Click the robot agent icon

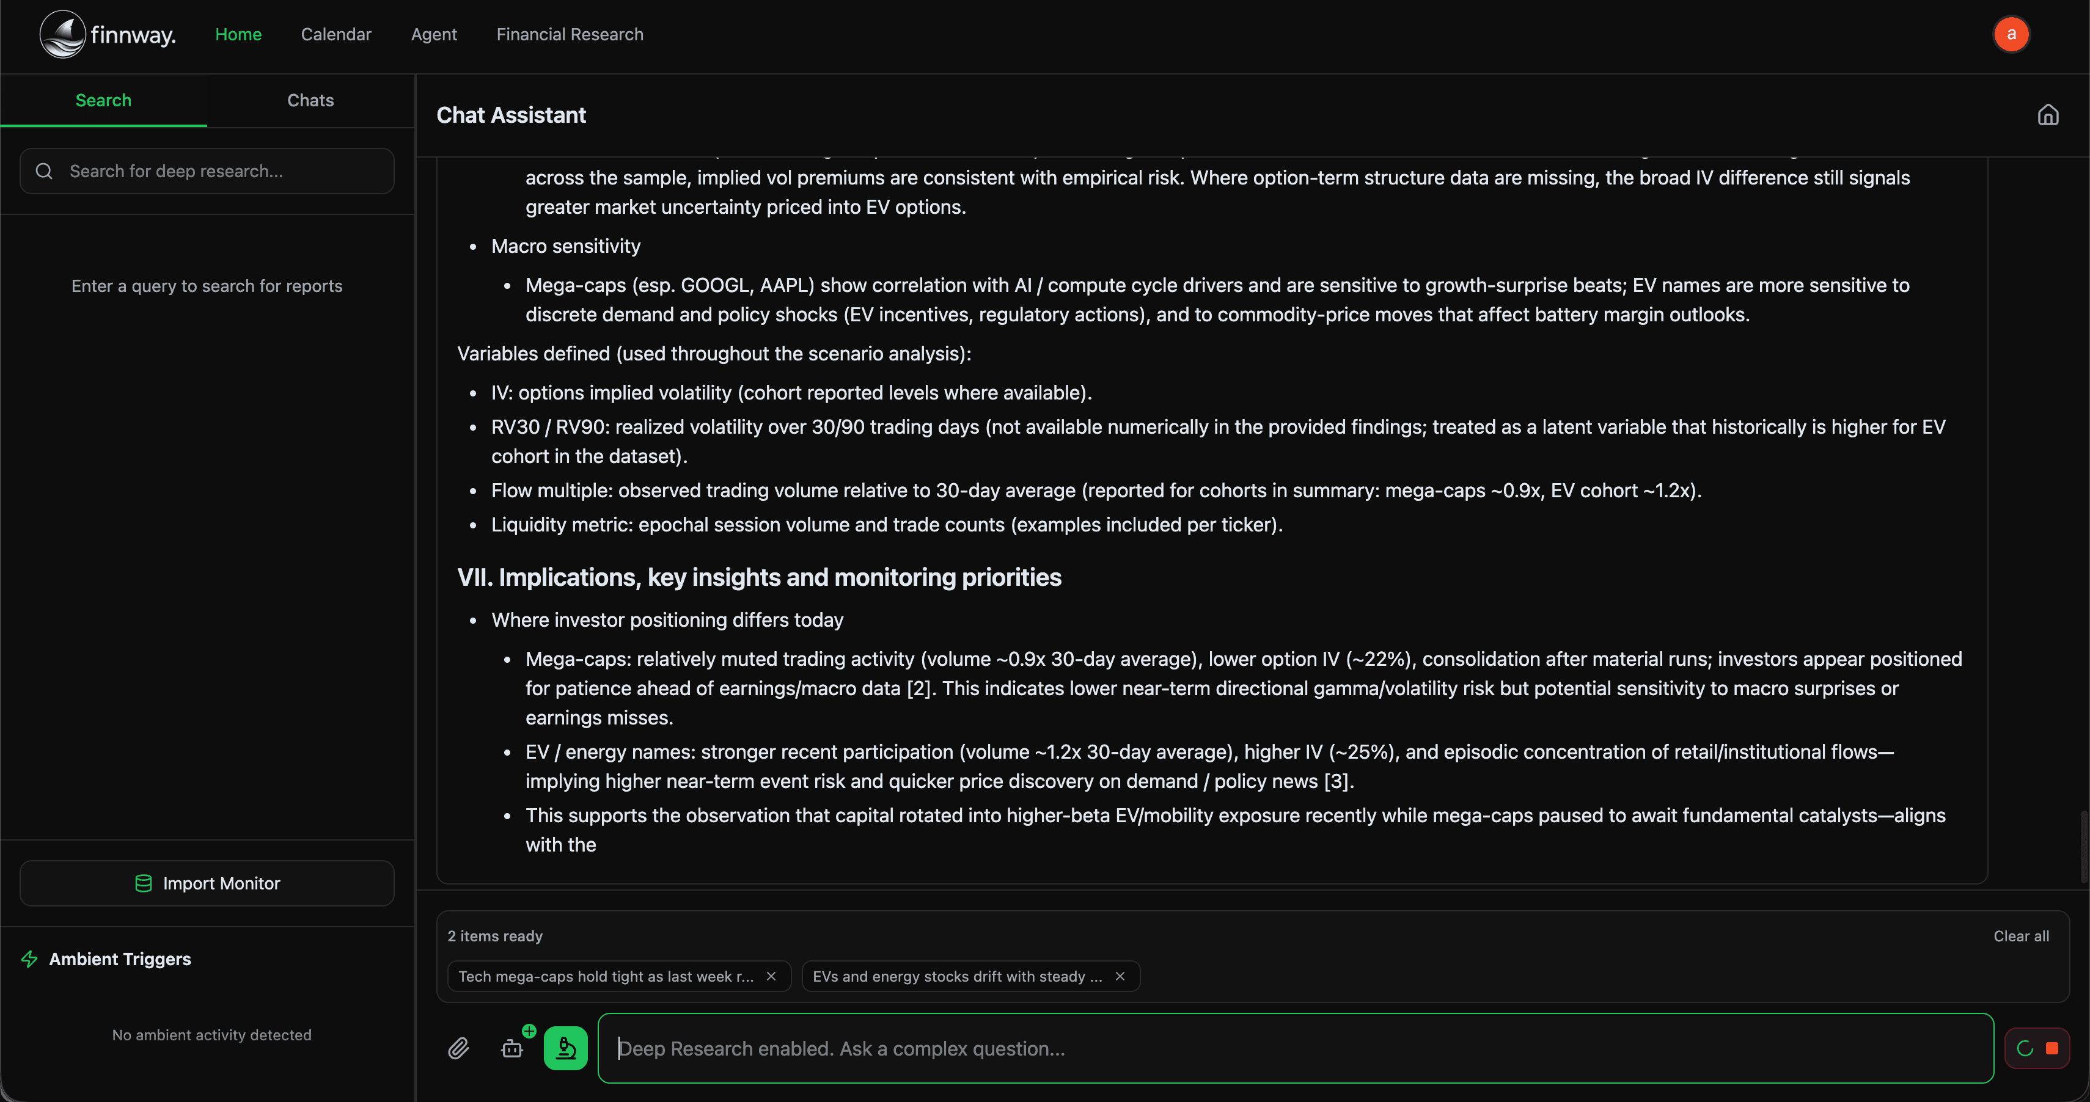tap(512, 1048)
